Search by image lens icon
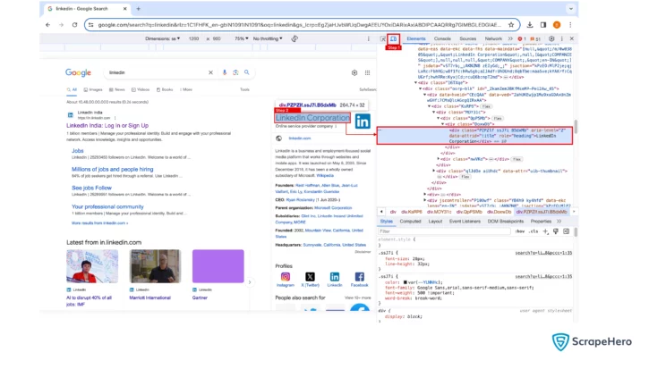 (x=235, y=72)
